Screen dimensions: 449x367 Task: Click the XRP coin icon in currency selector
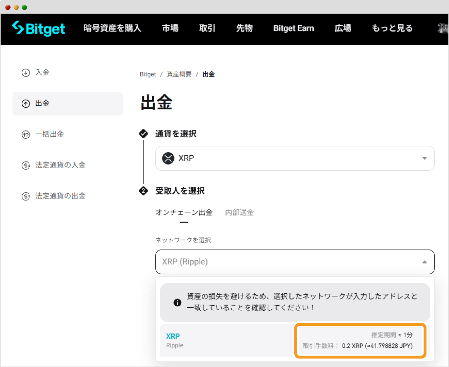(x=167, y=158)
